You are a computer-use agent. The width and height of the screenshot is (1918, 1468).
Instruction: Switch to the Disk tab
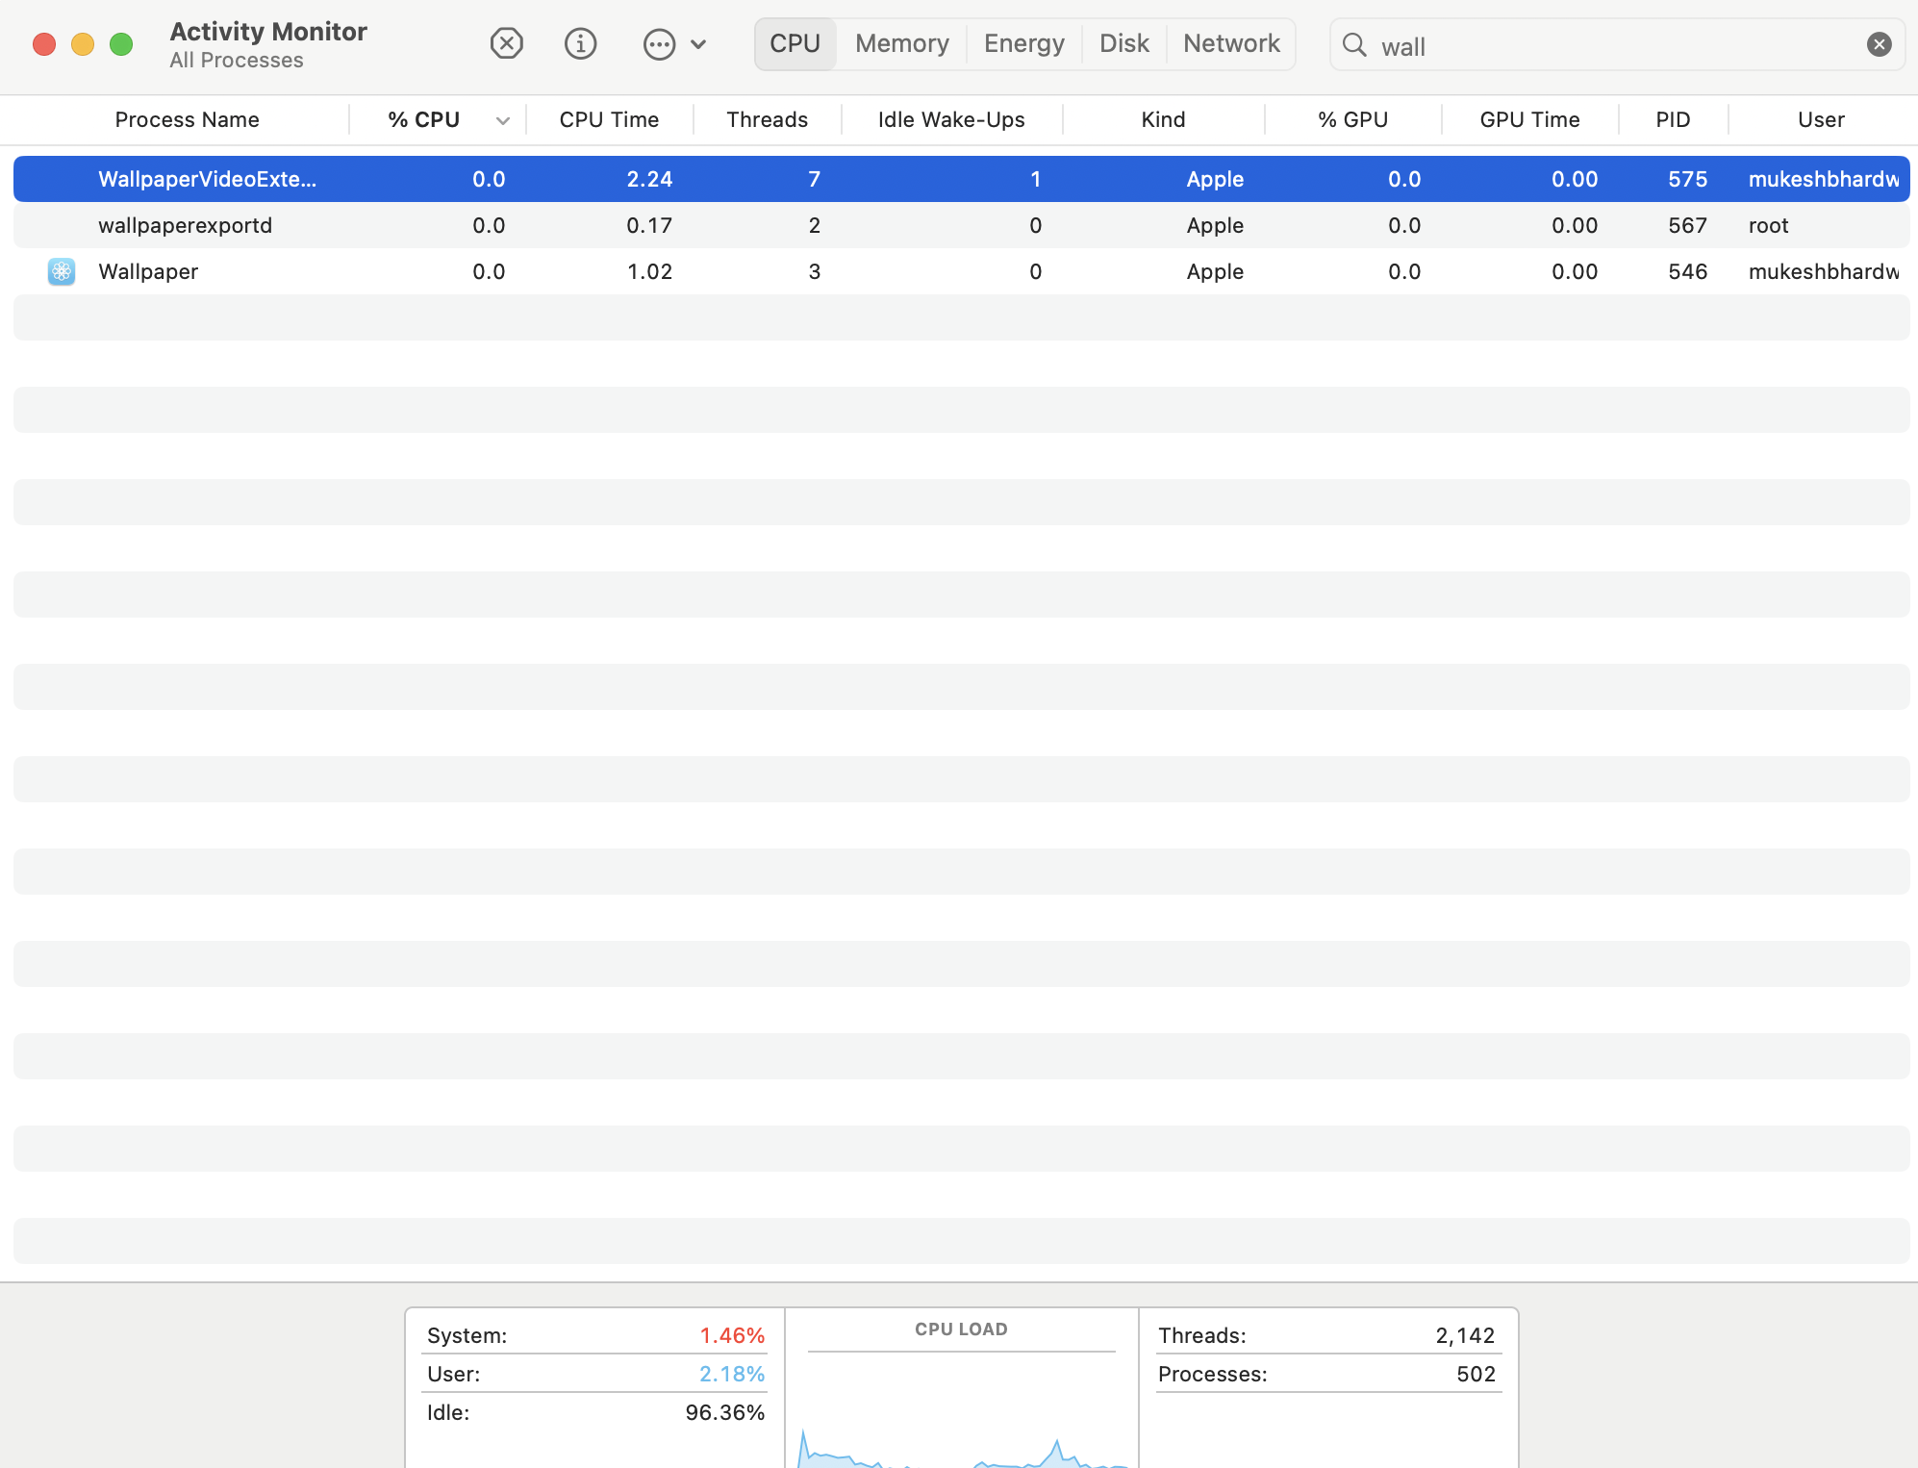click(1124, 43)
